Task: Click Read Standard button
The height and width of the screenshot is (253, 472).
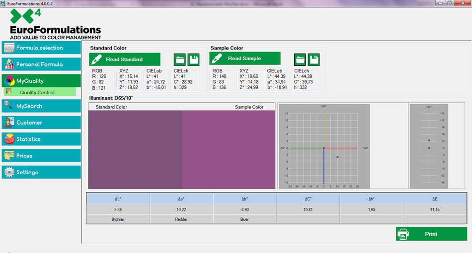Action: tap(125, 60)
